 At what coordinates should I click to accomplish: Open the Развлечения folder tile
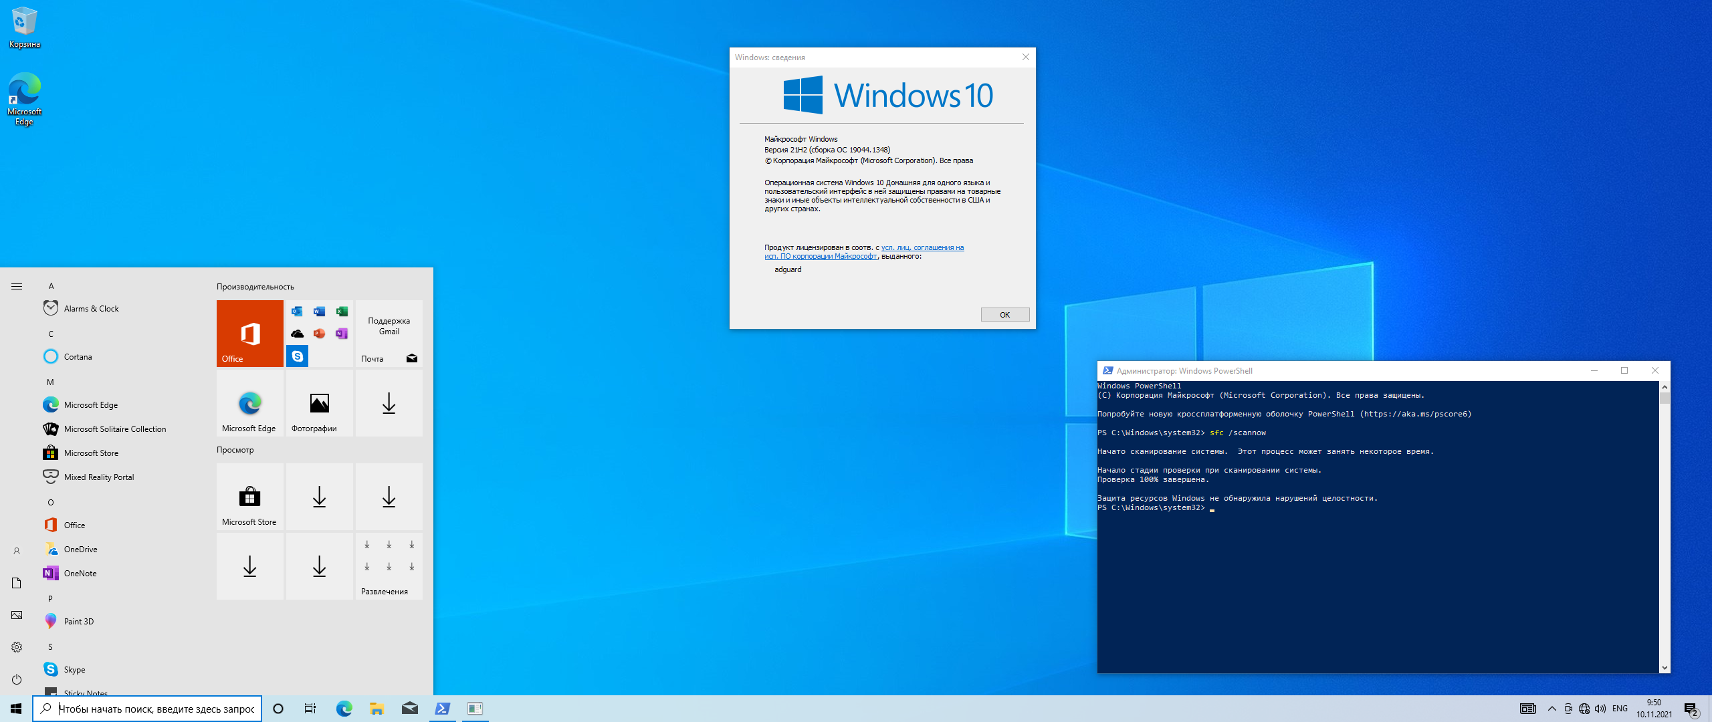click(389, 566)
